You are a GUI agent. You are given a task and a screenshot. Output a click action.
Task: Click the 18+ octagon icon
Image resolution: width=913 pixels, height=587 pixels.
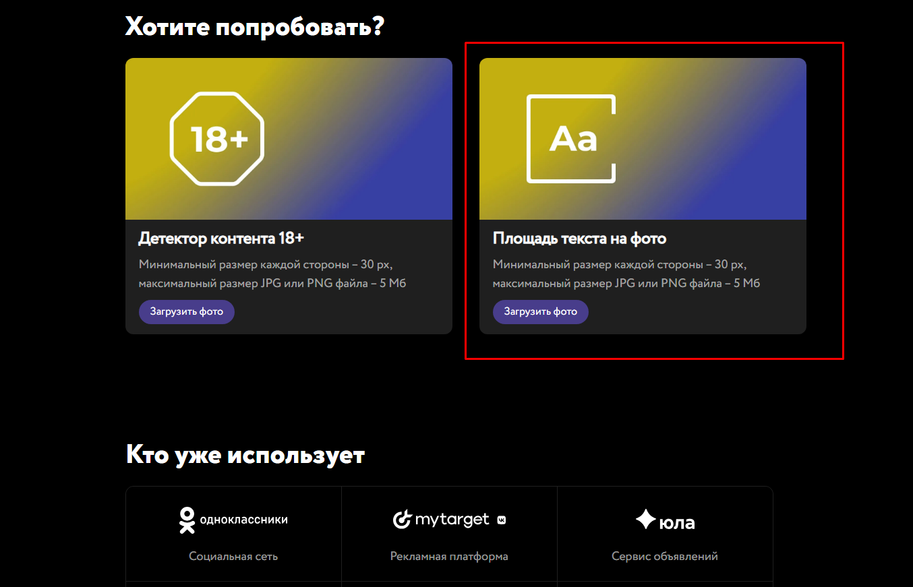217,138
